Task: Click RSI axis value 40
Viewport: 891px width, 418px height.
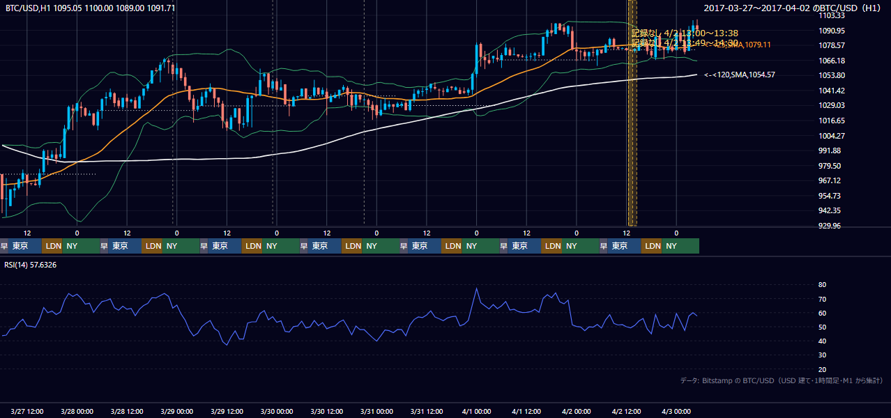Action: click(x=822, y=341)
